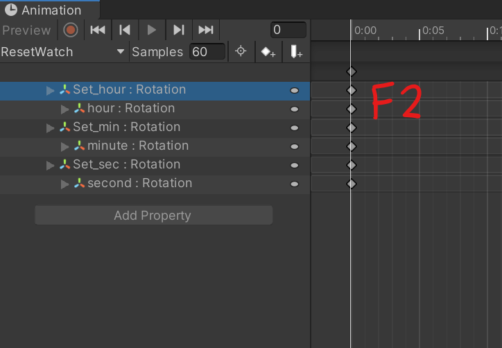Click the Add Property button
This screenshot has width=502, height=348.
coord(154,215)
